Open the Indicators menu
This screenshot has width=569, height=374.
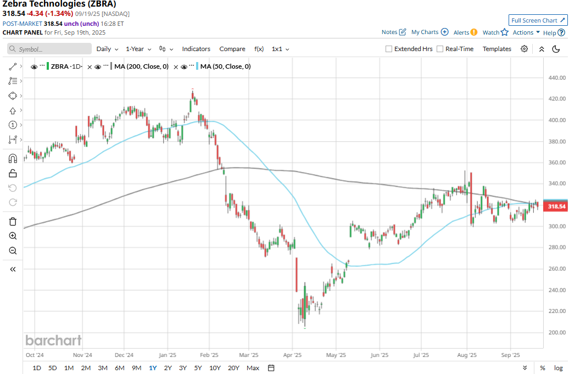(x=196, y=49)
